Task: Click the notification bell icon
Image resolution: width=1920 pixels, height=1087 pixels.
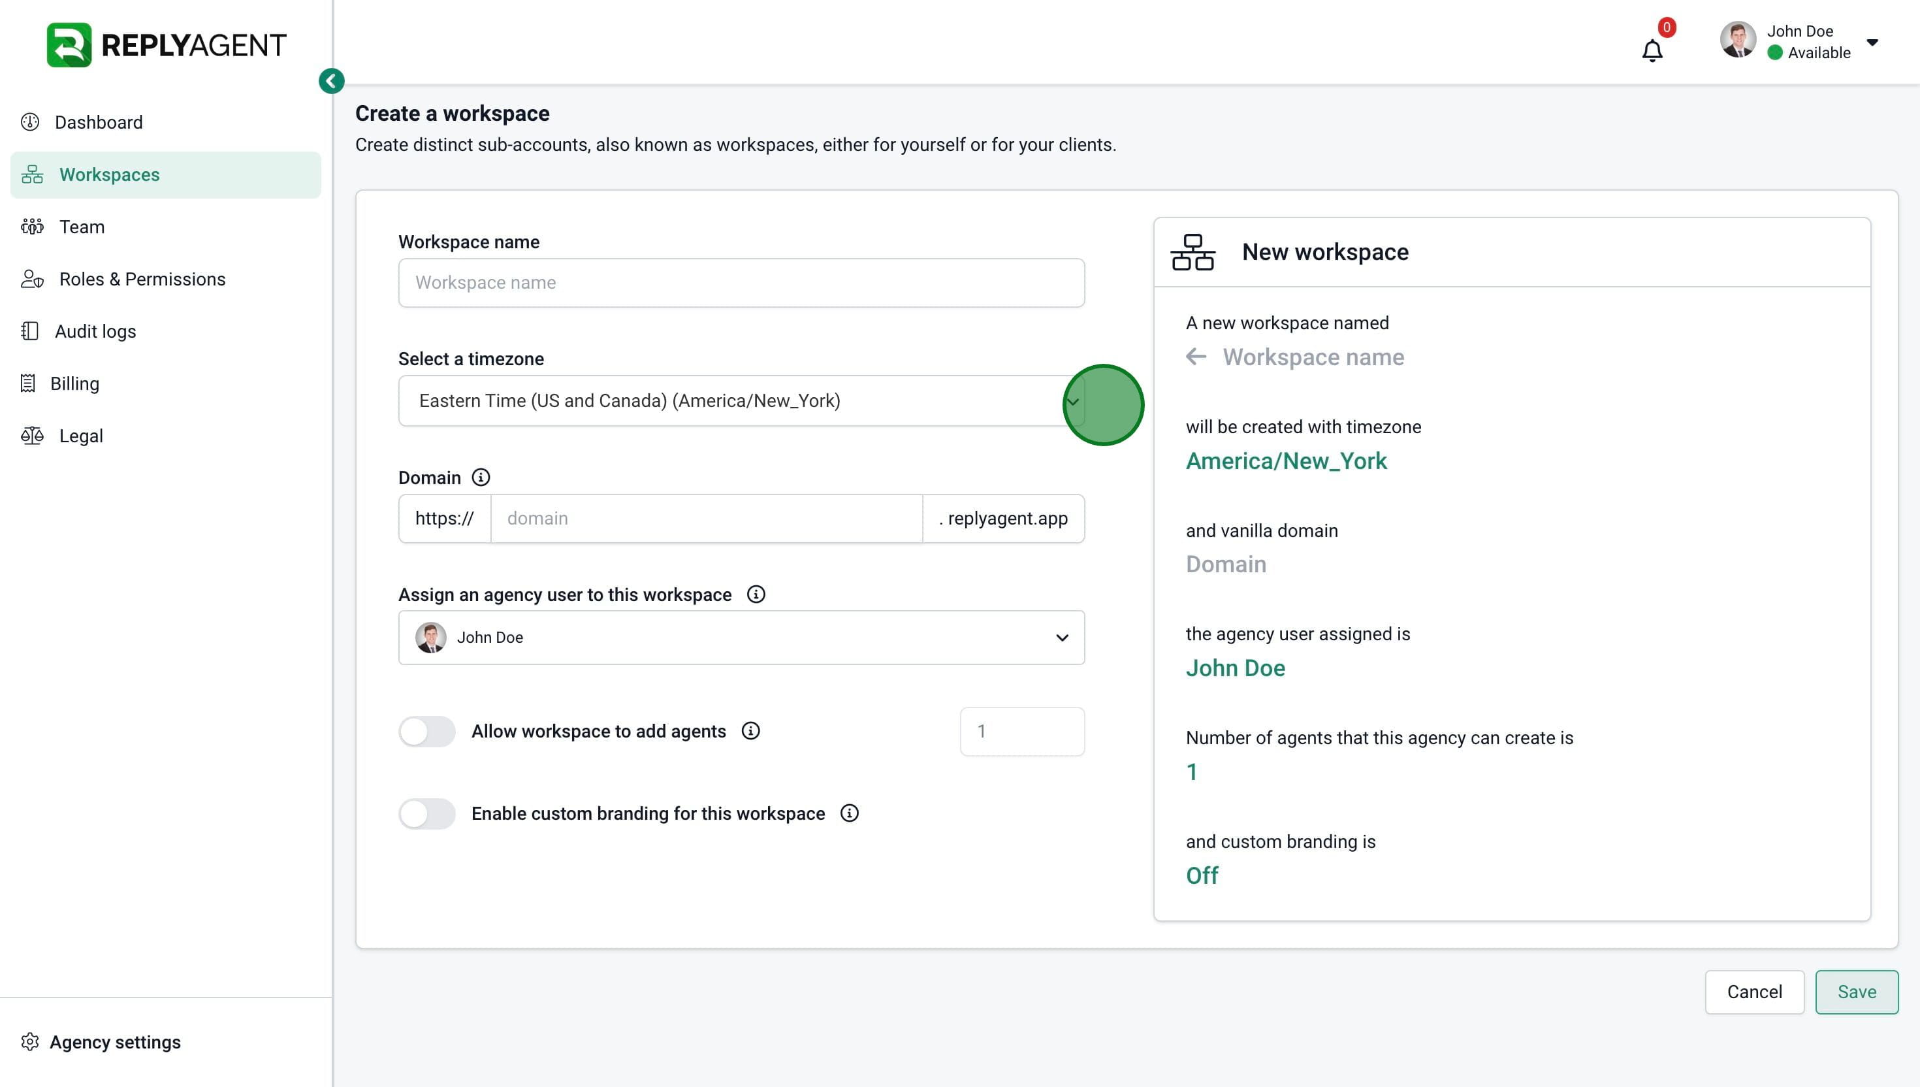Action: coord(1652,51)
